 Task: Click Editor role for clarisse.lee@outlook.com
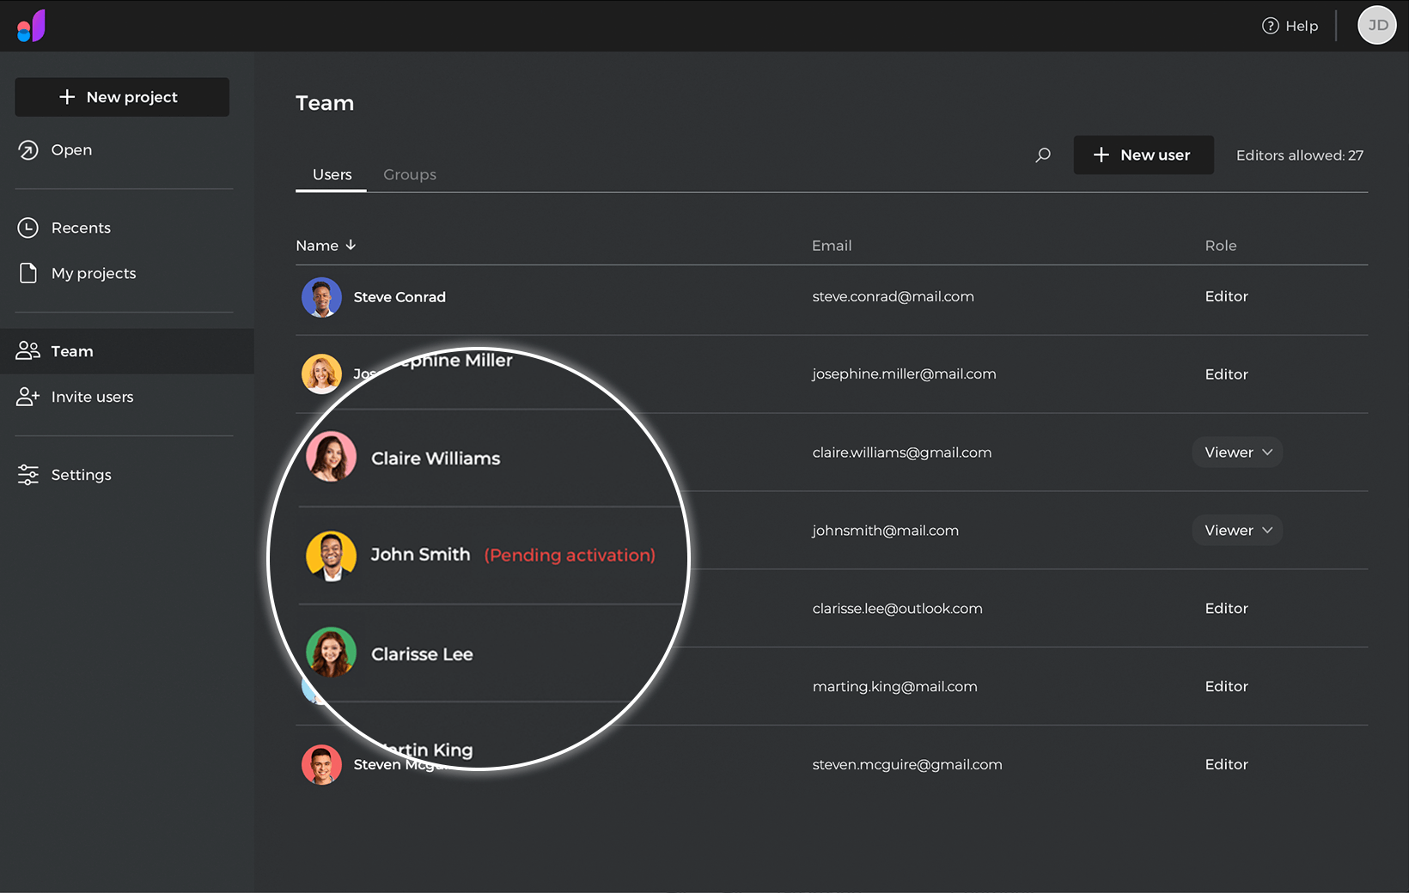(1226, 608)
